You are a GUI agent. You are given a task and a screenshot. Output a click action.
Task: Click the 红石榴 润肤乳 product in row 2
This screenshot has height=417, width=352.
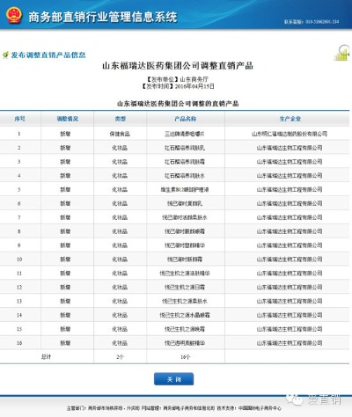(185, 148)
